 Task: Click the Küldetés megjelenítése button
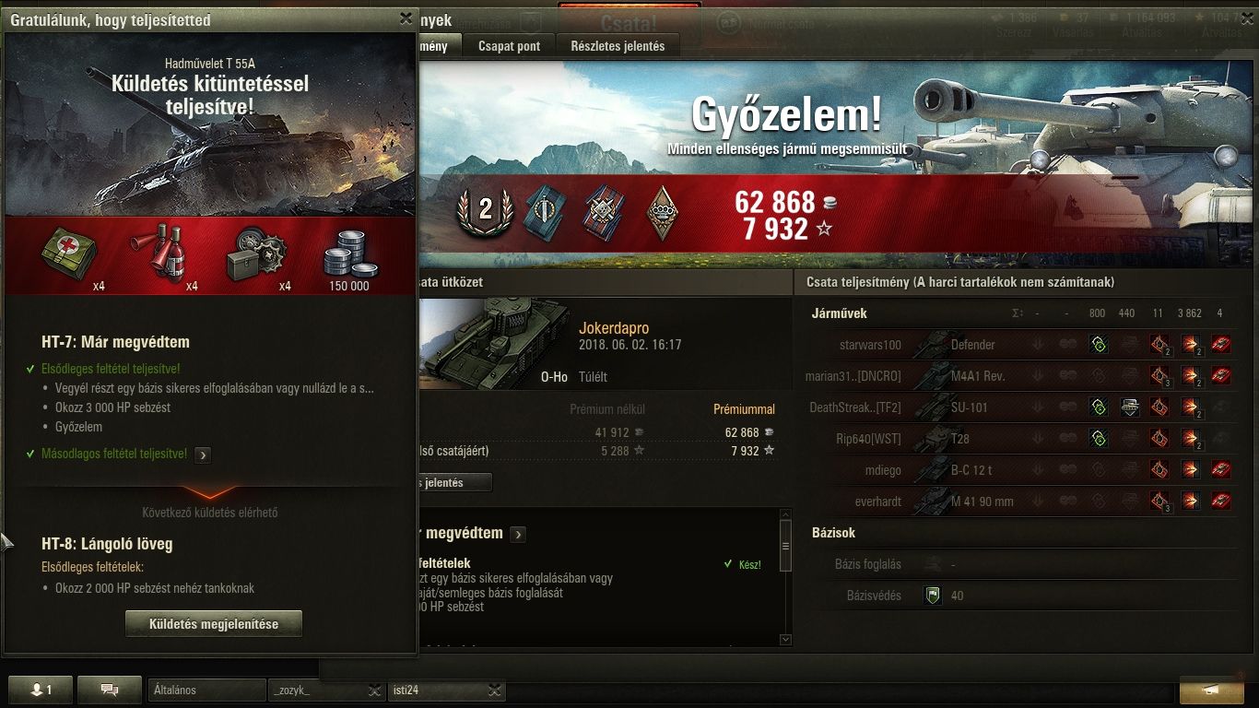[x=214, y=624]
